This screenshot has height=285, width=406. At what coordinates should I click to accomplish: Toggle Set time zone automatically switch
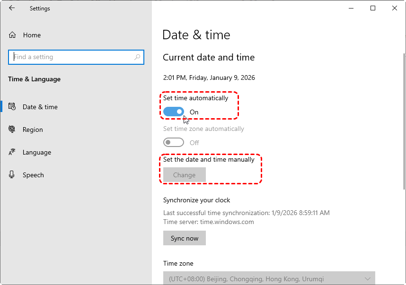click(173, 142)
